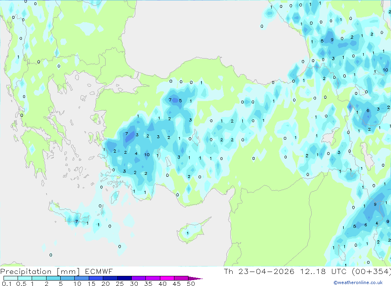Click the '(00+354)' forecast offset text
Viewport: 391px width, 286px height.
click(x=371, y=272)
